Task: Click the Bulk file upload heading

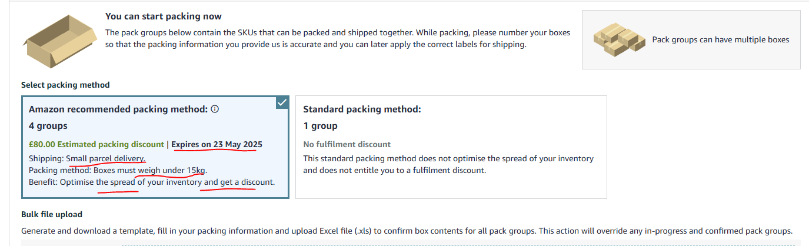Action: 52,214
